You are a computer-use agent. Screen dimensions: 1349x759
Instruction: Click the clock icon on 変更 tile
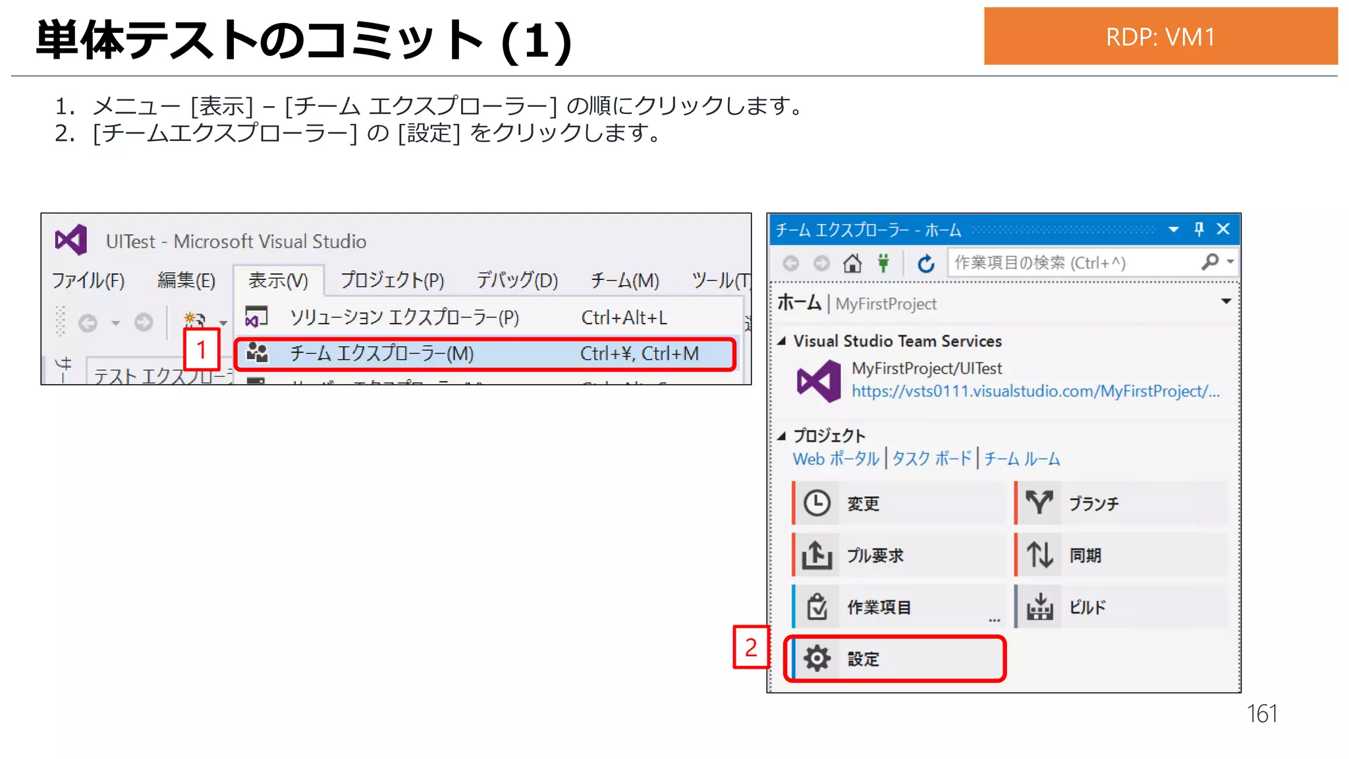coord(817,503)
